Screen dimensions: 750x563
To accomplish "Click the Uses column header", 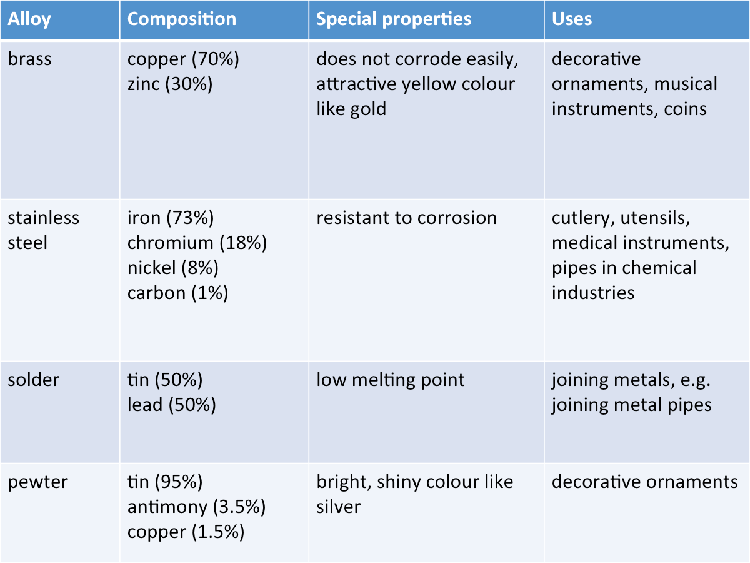I will point(572,19).
